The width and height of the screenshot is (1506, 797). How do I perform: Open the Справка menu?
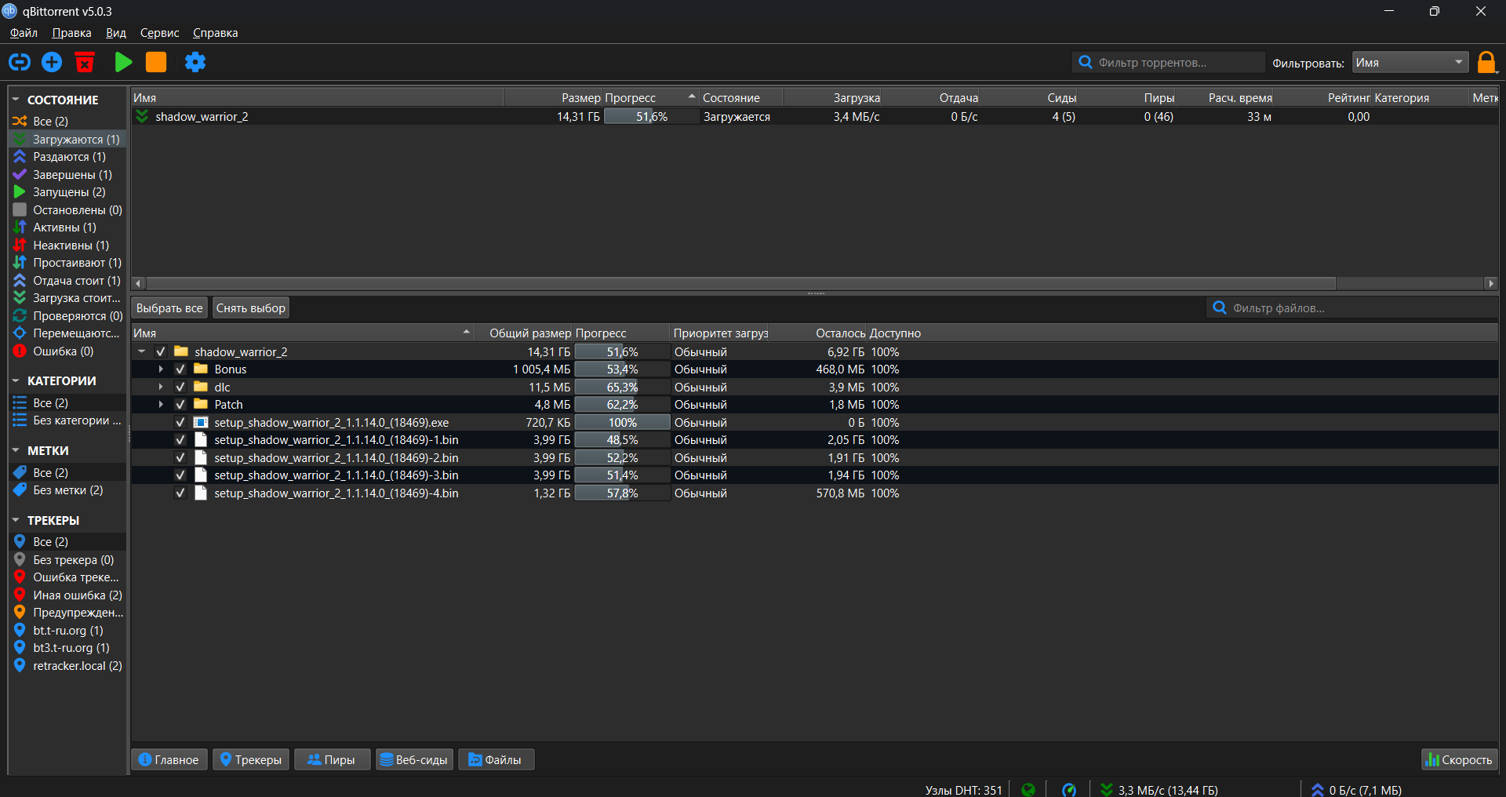pos(215,33)
